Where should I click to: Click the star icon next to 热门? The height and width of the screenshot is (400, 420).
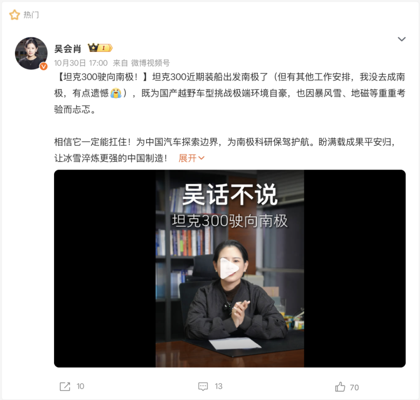pos(14,15)
